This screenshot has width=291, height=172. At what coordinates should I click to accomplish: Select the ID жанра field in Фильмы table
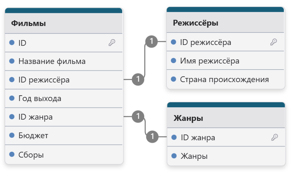click(x=64, y=117)
